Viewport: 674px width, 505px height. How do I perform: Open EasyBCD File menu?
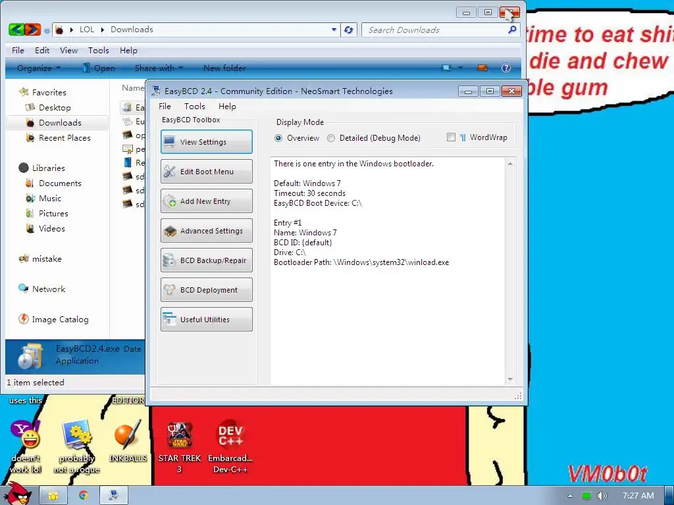pos(165,106)
